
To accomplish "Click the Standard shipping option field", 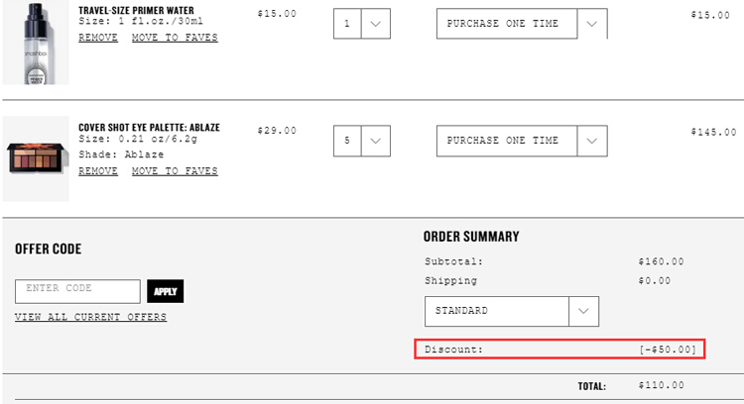I will point(497,311).
